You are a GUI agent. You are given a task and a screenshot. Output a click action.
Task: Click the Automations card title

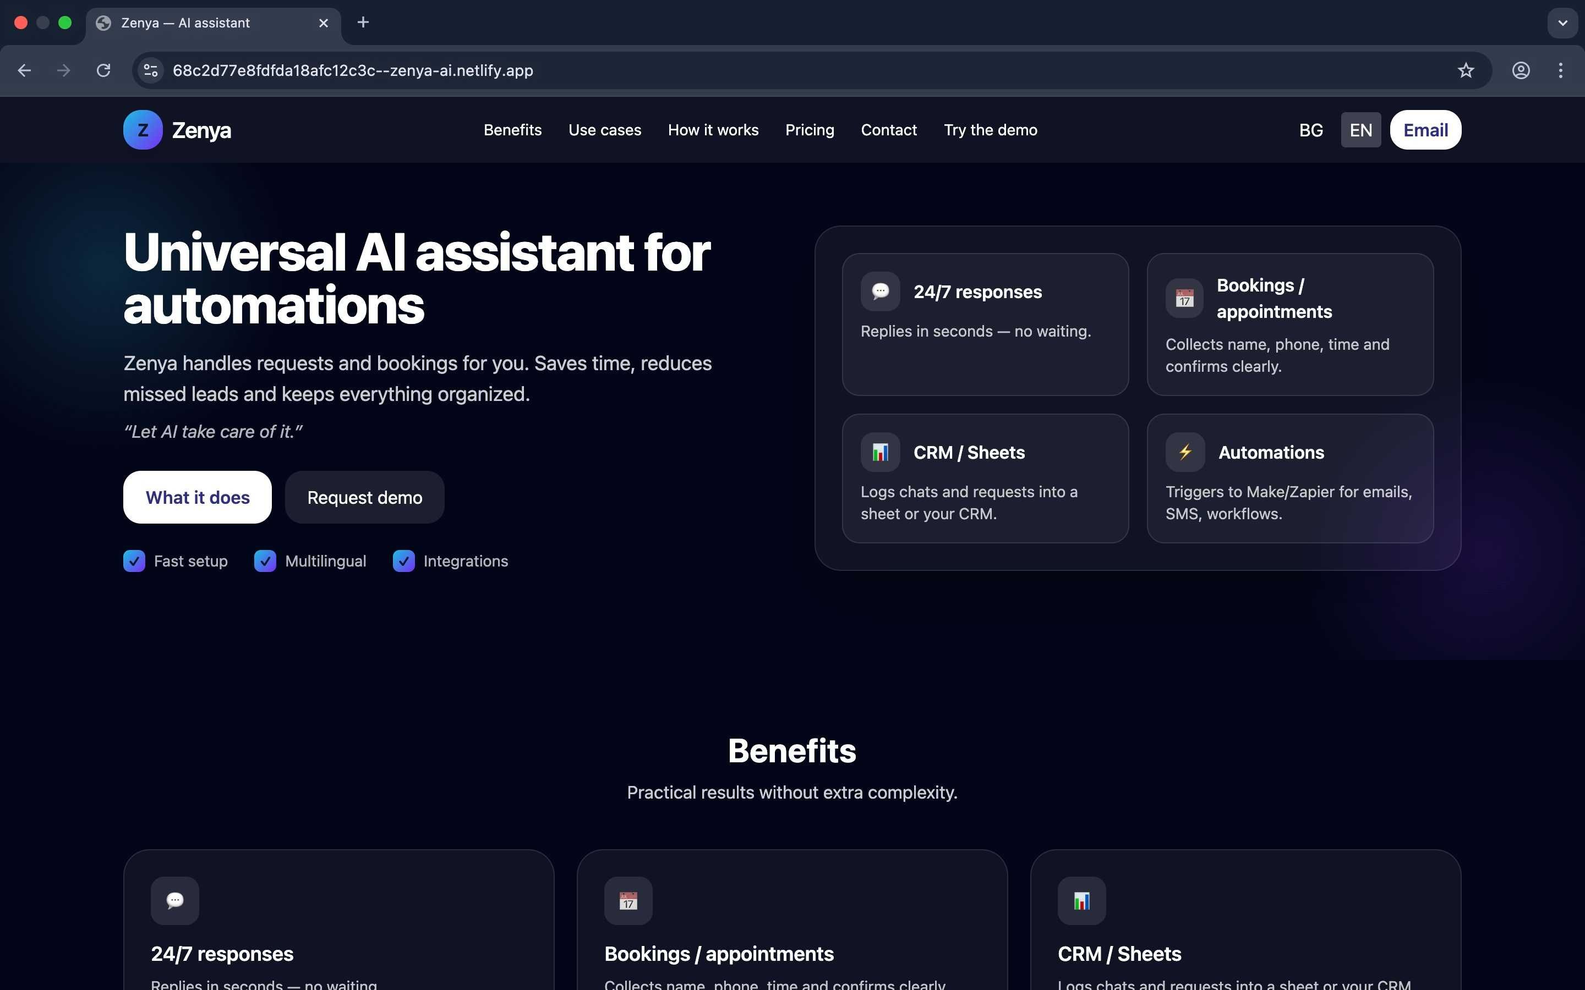(1271, 452)
